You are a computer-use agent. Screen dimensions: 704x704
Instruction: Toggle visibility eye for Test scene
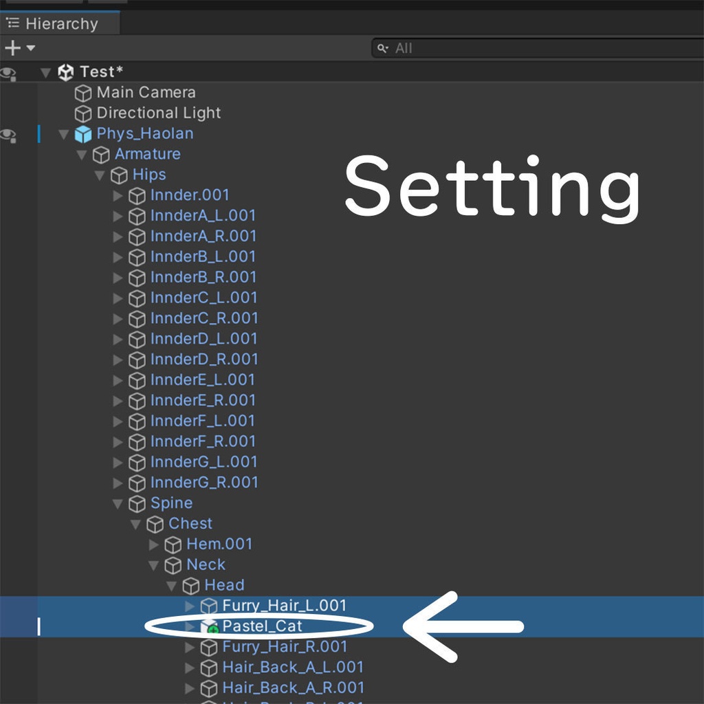tap(8, 73)
